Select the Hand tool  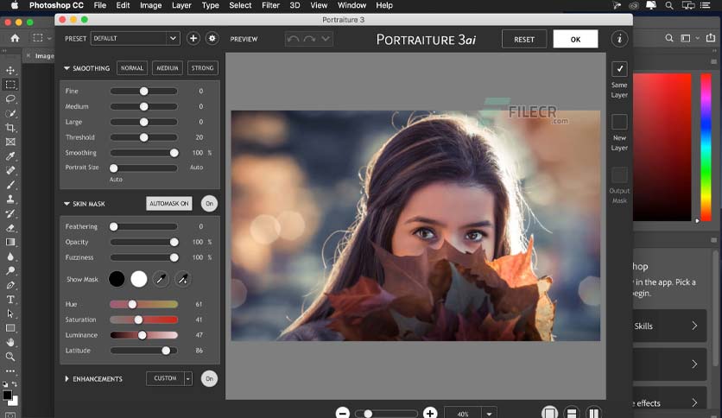[x=10, y=342]
